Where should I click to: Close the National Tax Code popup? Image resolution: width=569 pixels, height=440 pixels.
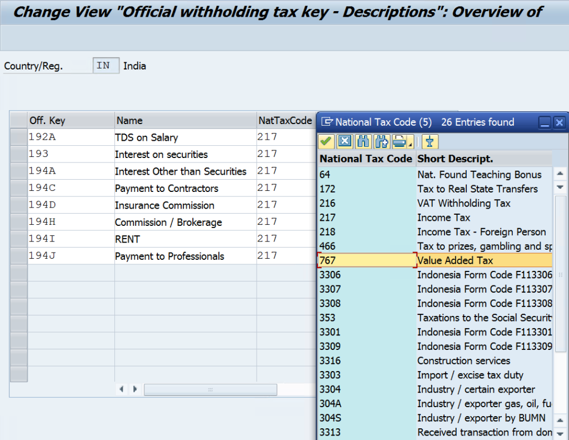559,122
